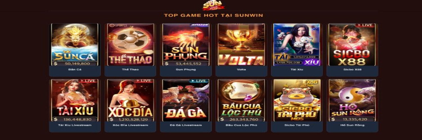The height and width of the screenshot is (140, 422).
Task: Select the Thể Thao soccer ball game
Action: tap(130, 45)
